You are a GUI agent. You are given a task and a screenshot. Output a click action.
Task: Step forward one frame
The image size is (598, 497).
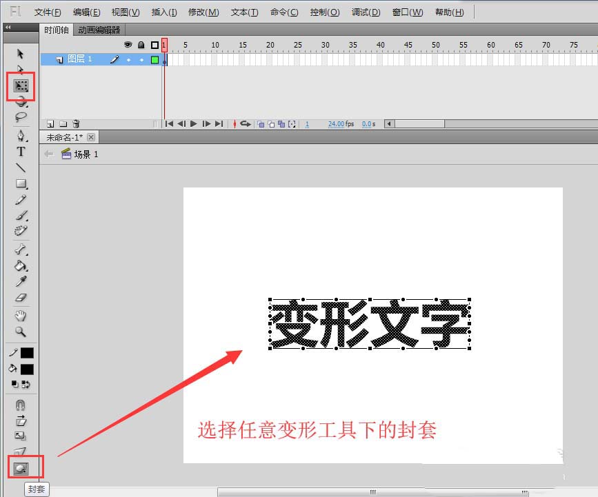coord(206,123)
